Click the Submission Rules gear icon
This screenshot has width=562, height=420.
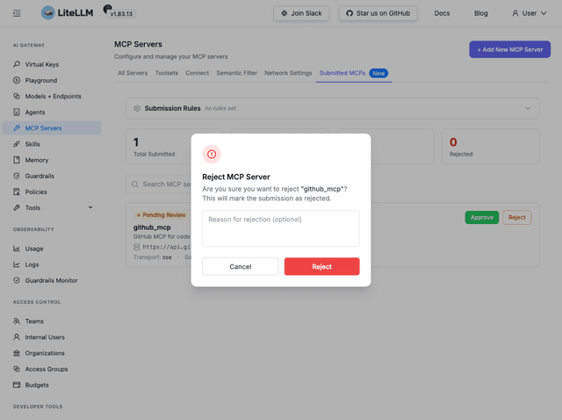point(137,108)
